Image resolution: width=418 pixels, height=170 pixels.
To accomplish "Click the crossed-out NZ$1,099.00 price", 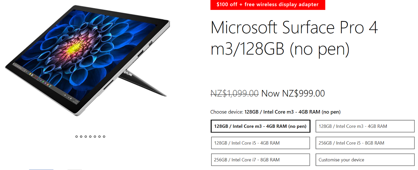I will tap(234, 93).
